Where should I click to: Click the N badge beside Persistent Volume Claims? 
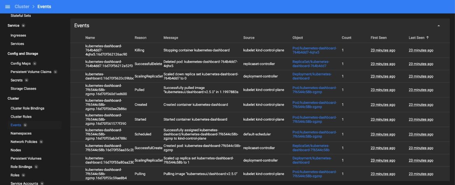pyautogui.click(x=55, y=72)
